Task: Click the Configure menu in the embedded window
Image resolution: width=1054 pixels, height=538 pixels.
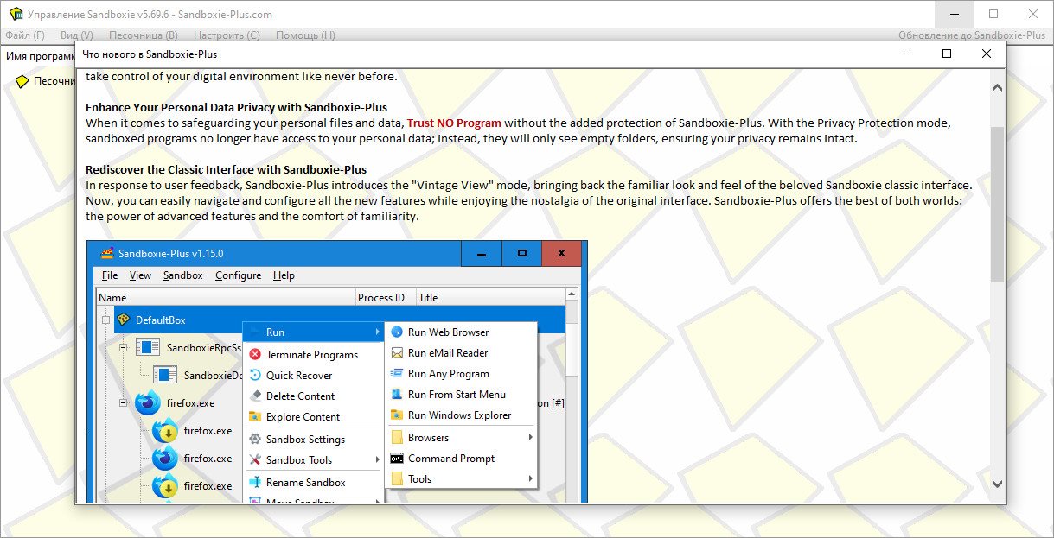Action: 238,275
